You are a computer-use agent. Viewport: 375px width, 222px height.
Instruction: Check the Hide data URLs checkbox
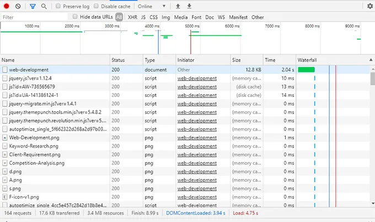(76, 17)
